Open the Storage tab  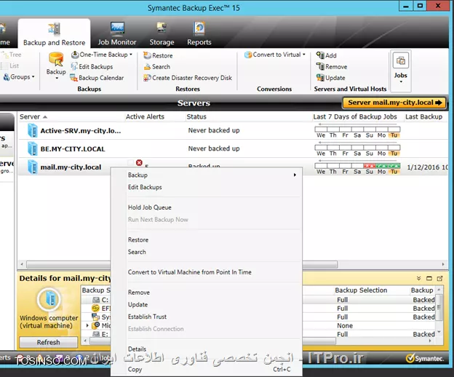pos(162,33)
